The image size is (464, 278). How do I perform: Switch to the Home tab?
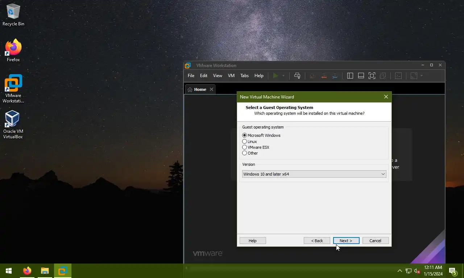[x=200, y=89]
